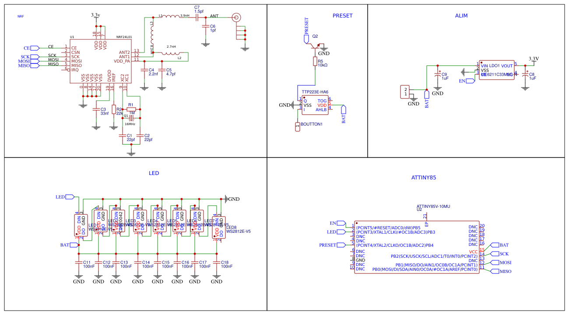569x315 pixels.
Task: Click the ATTINY85V-10MU chip body
Action: point(417,247)
